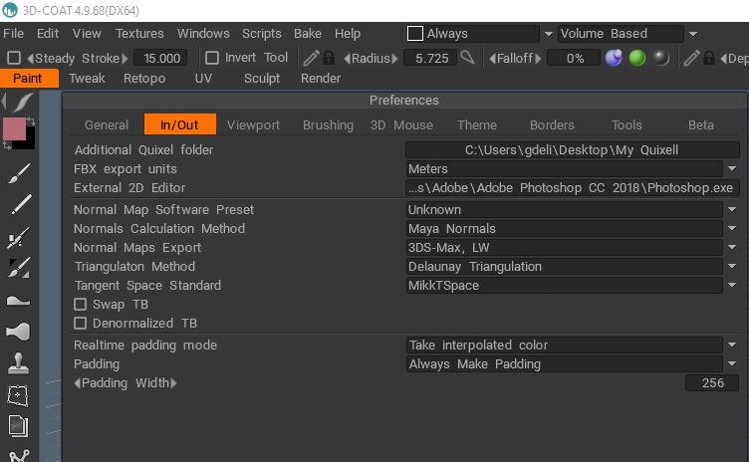Toggle the Invert Tool checkbox
The width and height of the screenshot is (749, 462).
coord(212,58)
